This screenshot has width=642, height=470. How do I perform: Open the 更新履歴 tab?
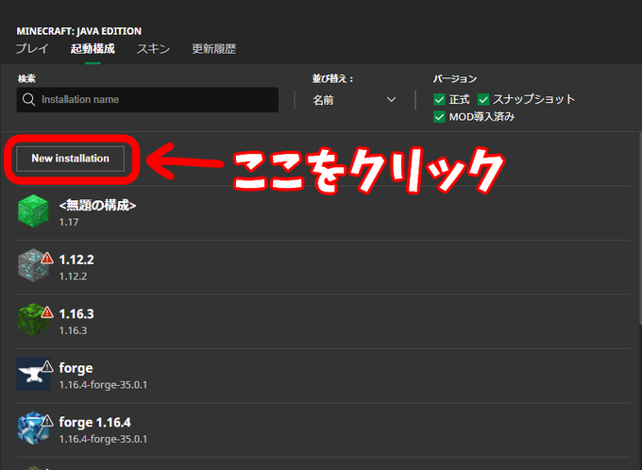tap(213, 49)
